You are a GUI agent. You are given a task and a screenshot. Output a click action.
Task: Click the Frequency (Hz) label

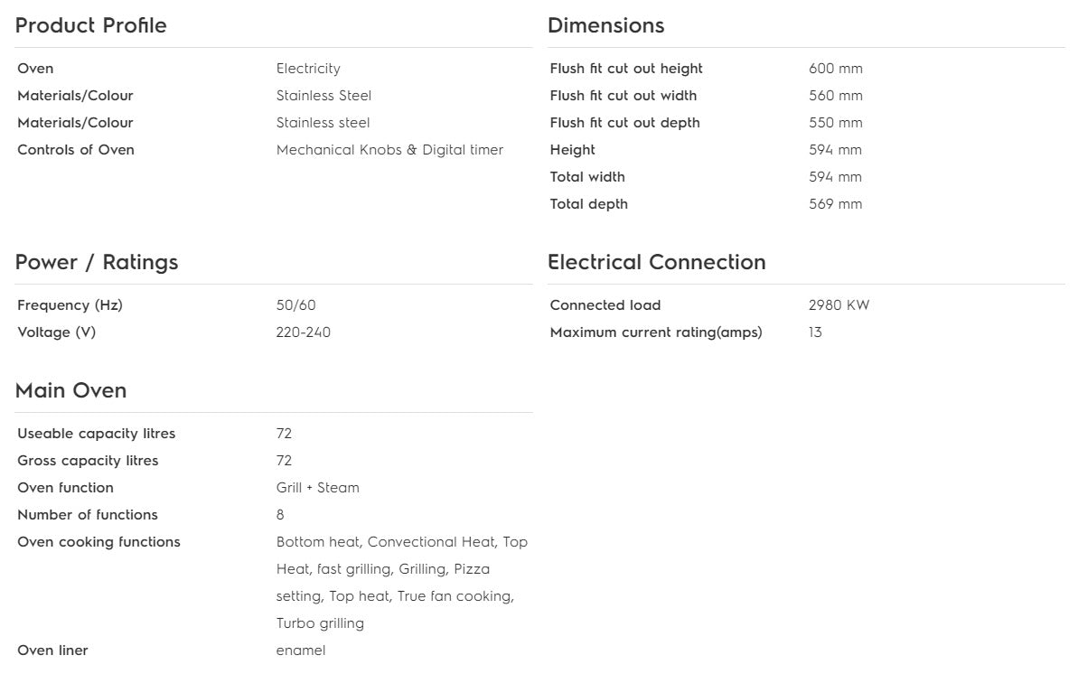pyautogui.click(x=70, y=305)
